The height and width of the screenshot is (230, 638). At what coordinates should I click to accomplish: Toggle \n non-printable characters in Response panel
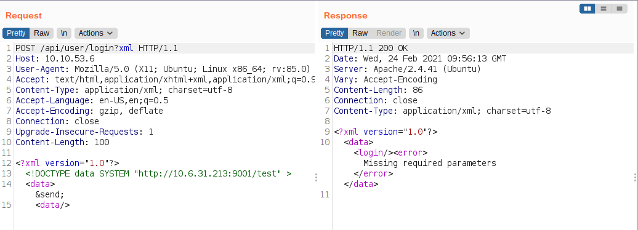pyautogui.click(x=416, y=33)
